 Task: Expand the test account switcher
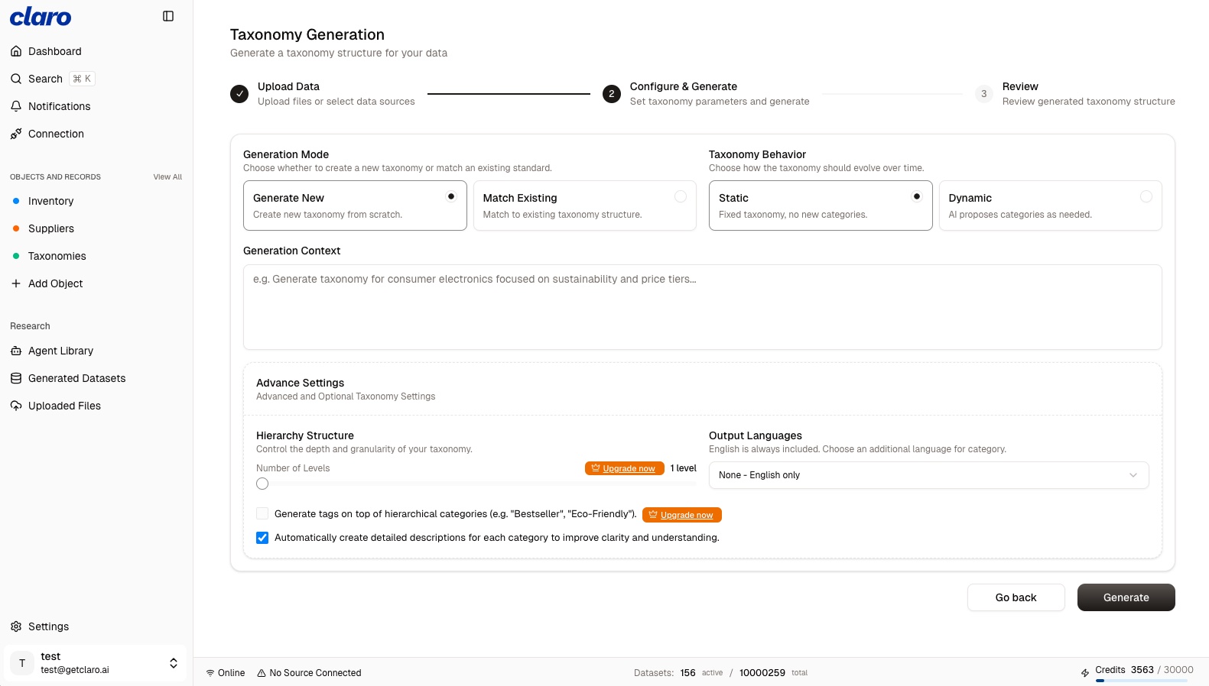(174, 663)
